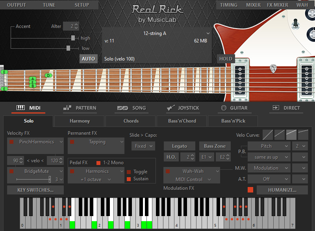Click the guitar pick on the strings
The width and height of the screenshot is (315, 231).
tap(273, 69)
